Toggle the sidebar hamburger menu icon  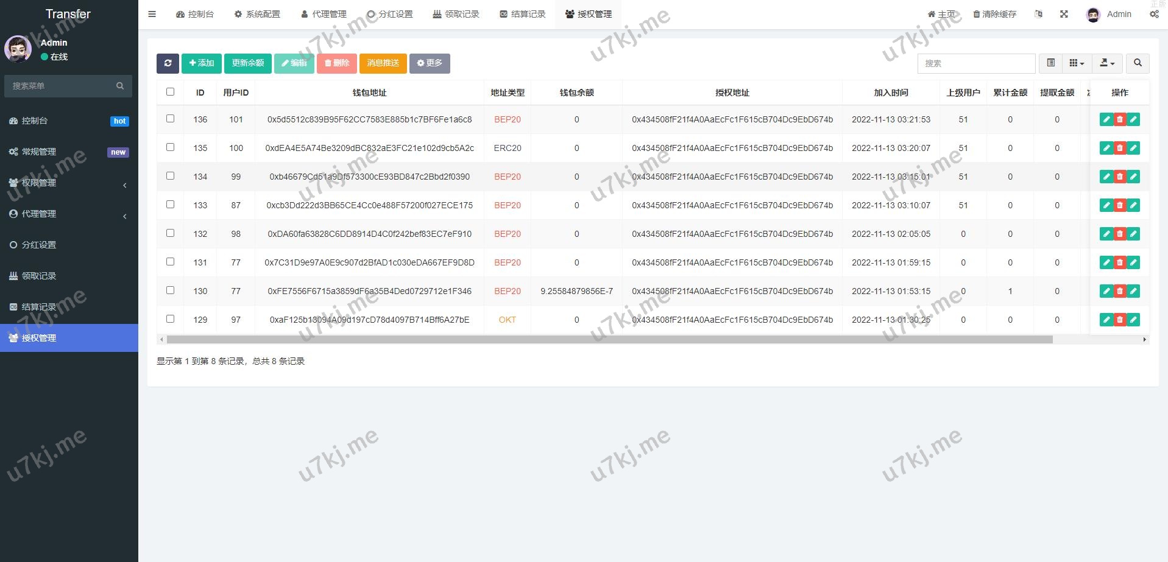tap(152, 14)
